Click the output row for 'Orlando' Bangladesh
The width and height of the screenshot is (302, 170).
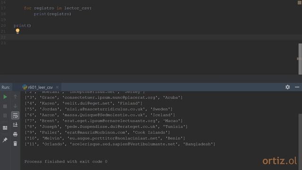pos(120,144)
